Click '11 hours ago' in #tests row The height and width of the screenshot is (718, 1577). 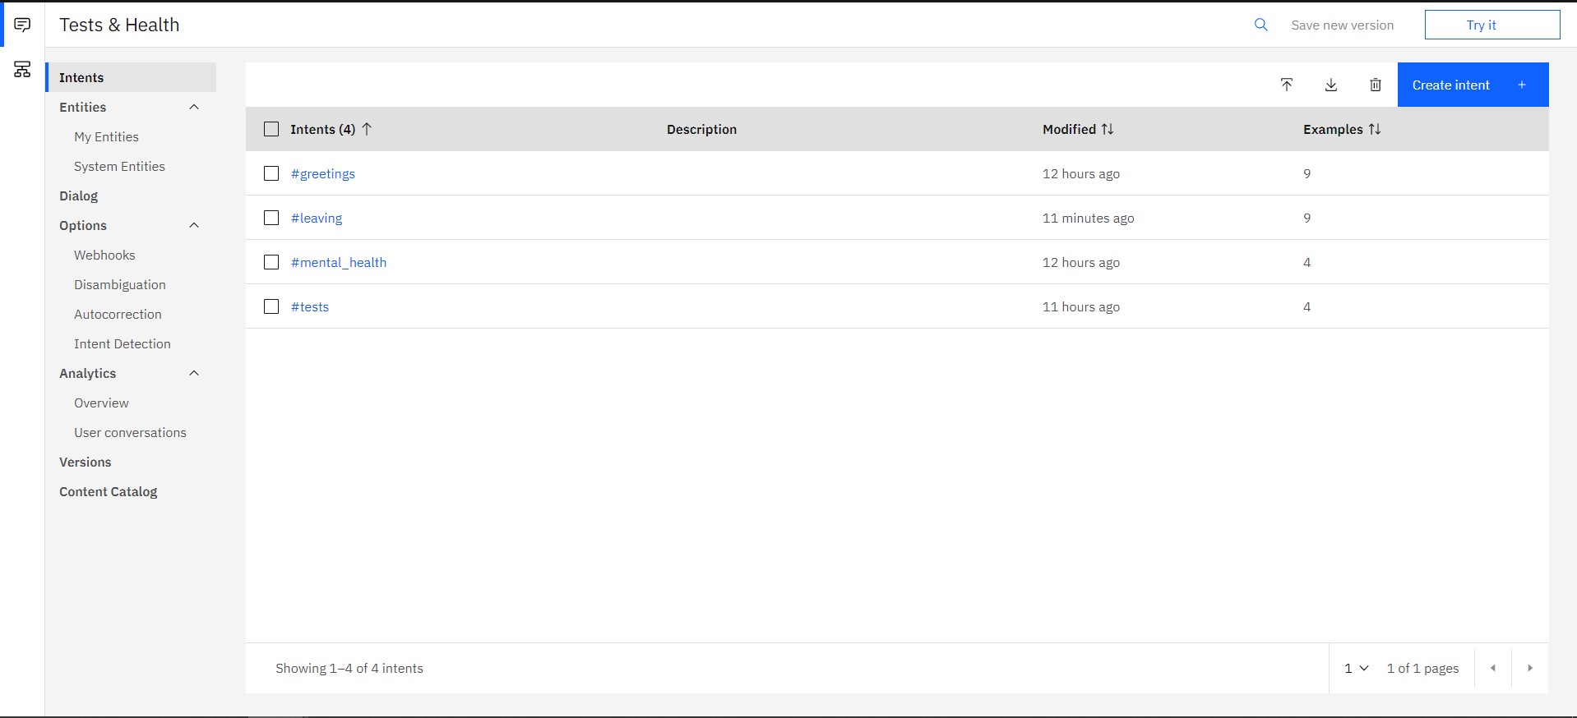click(1081, 306)
